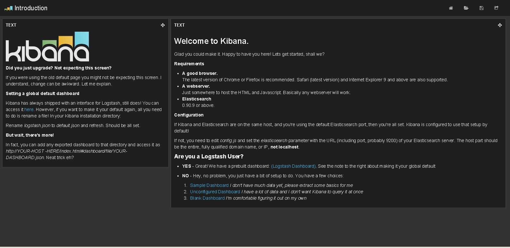Click 'Glad you could make it' intro sentence
This screenshot has width=510, height=248.
[249, 54]
